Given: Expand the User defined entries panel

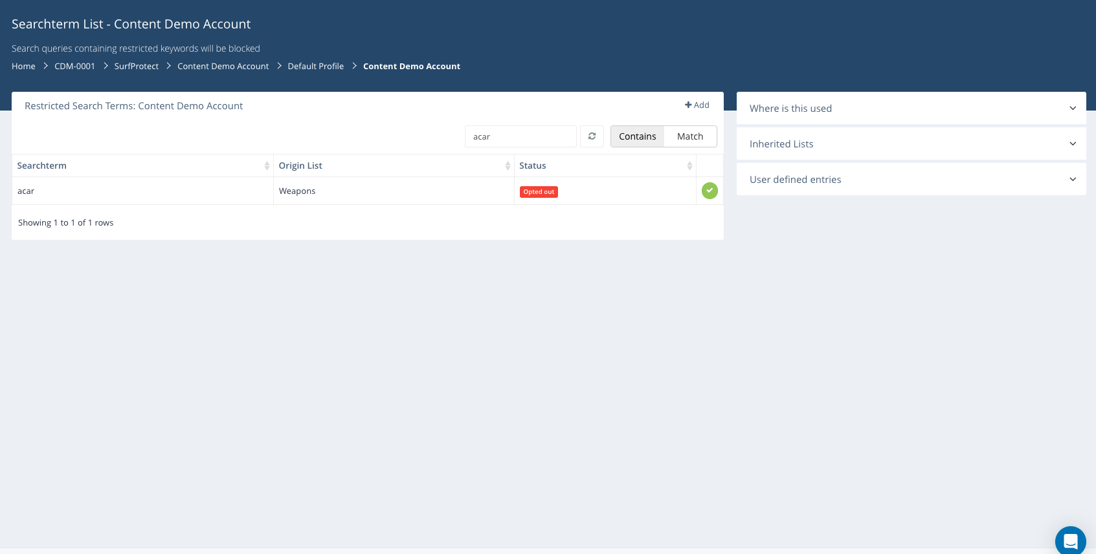Looking at the screenshot, I should pos(911,180).
